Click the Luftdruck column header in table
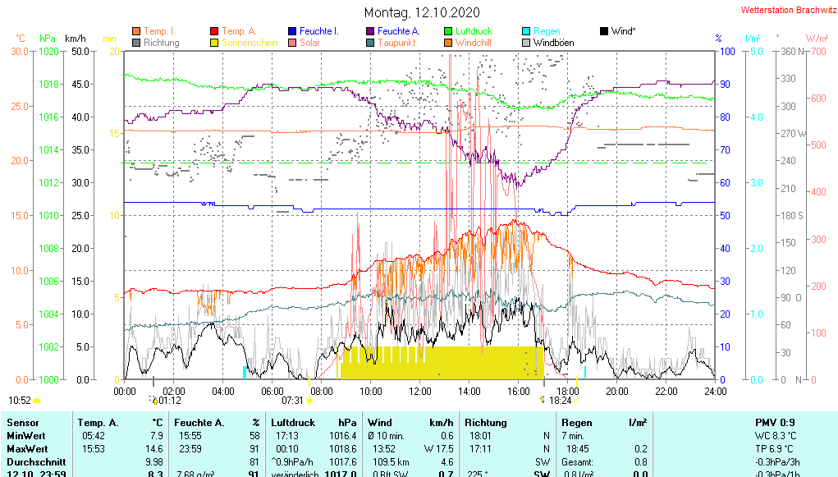 (x=293, y=422)
